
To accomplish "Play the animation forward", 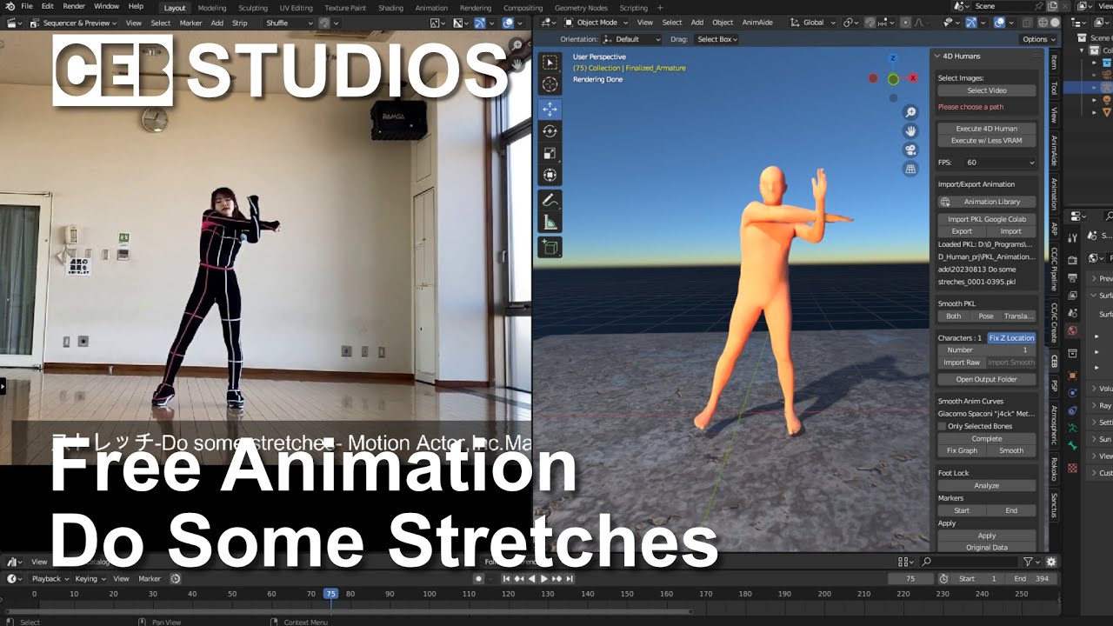I will (x=544, y=579).
